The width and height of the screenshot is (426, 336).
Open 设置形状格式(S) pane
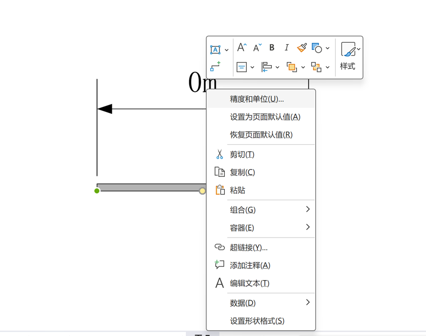click(x=261, y=321)
